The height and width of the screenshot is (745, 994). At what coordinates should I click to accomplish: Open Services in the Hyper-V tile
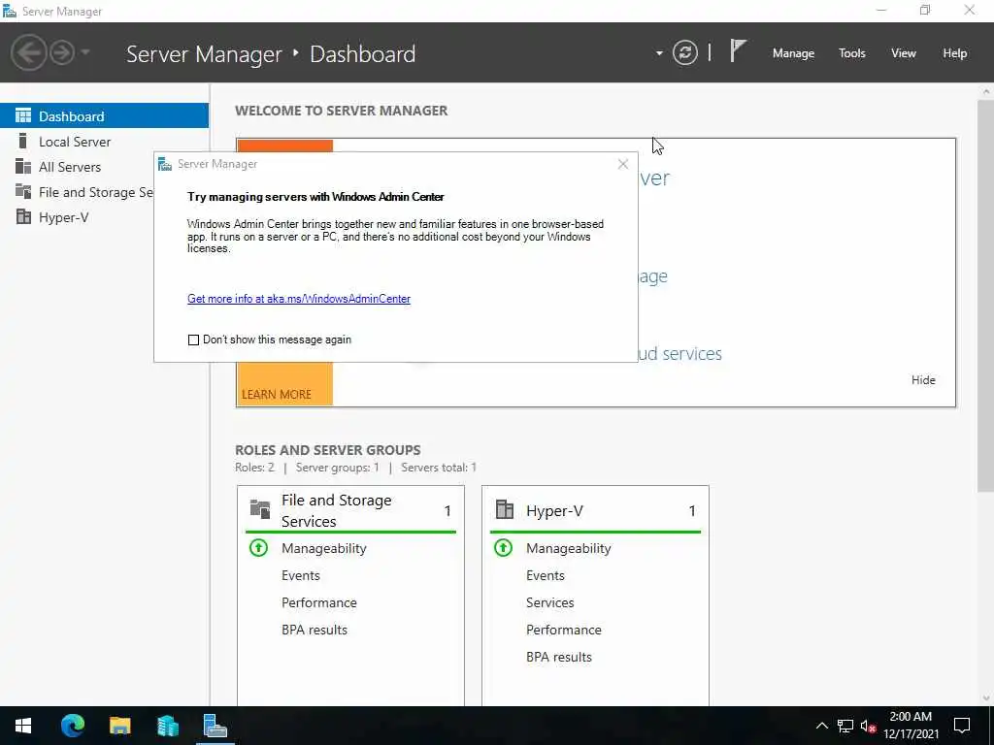pyautogui.click(x=549, y=603)
